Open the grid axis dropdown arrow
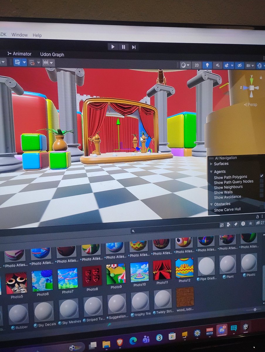This screenshot has height=352, width=265. tap(24, 62)
